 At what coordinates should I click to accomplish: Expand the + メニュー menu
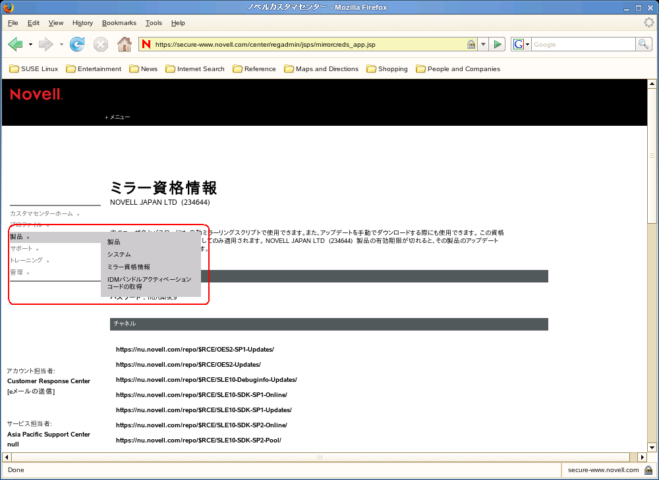(x=117, y=117)
